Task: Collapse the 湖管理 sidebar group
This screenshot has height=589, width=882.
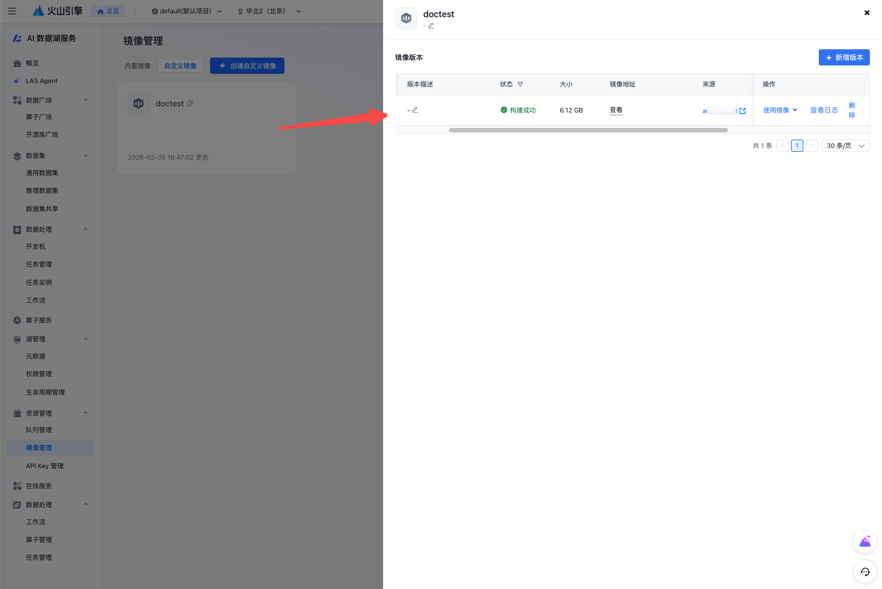Action: tap(86, 339)
